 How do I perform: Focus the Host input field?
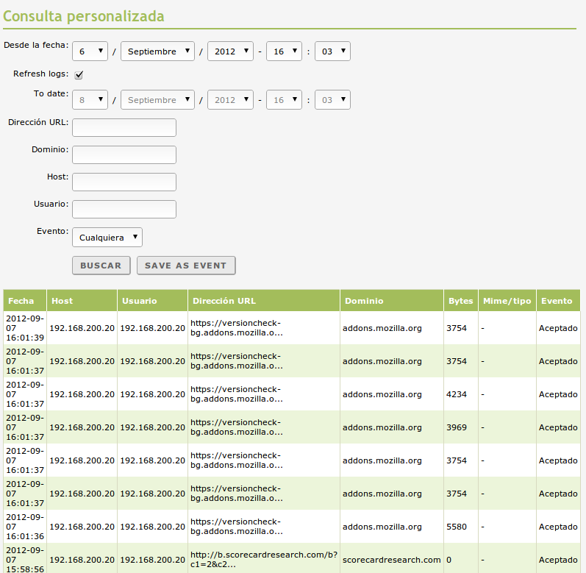[x=124, y=182]
